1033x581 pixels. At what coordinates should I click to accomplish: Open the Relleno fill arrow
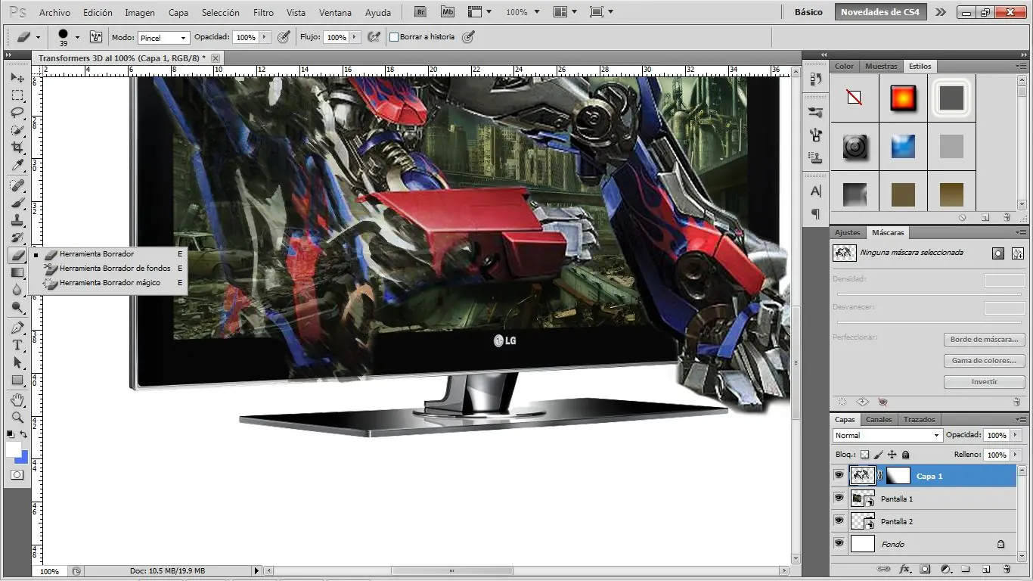coord(1015,455)
